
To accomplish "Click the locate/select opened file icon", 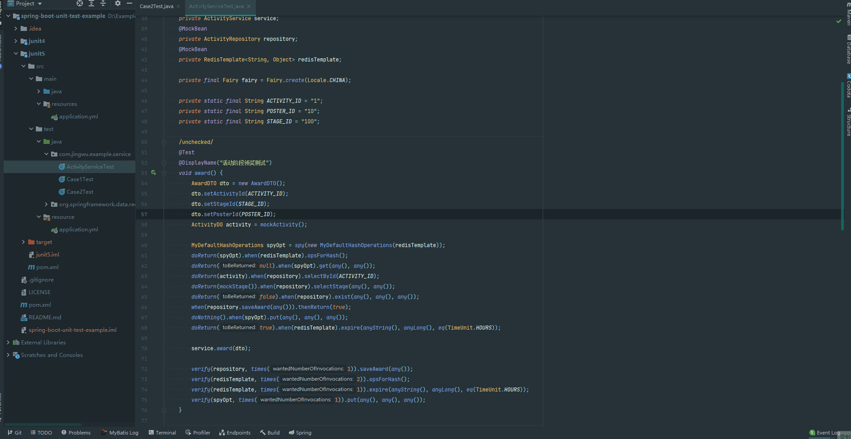I will [80, 4].
